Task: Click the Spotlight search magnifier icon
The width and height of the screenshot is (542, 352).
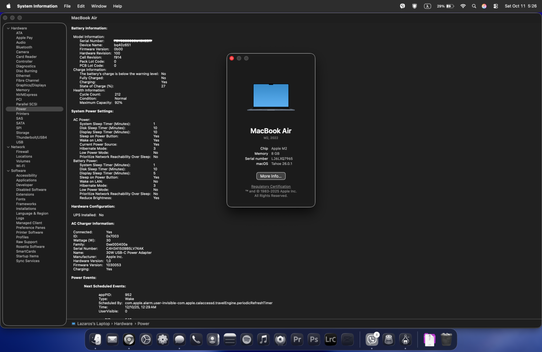Action: [474, 6]
